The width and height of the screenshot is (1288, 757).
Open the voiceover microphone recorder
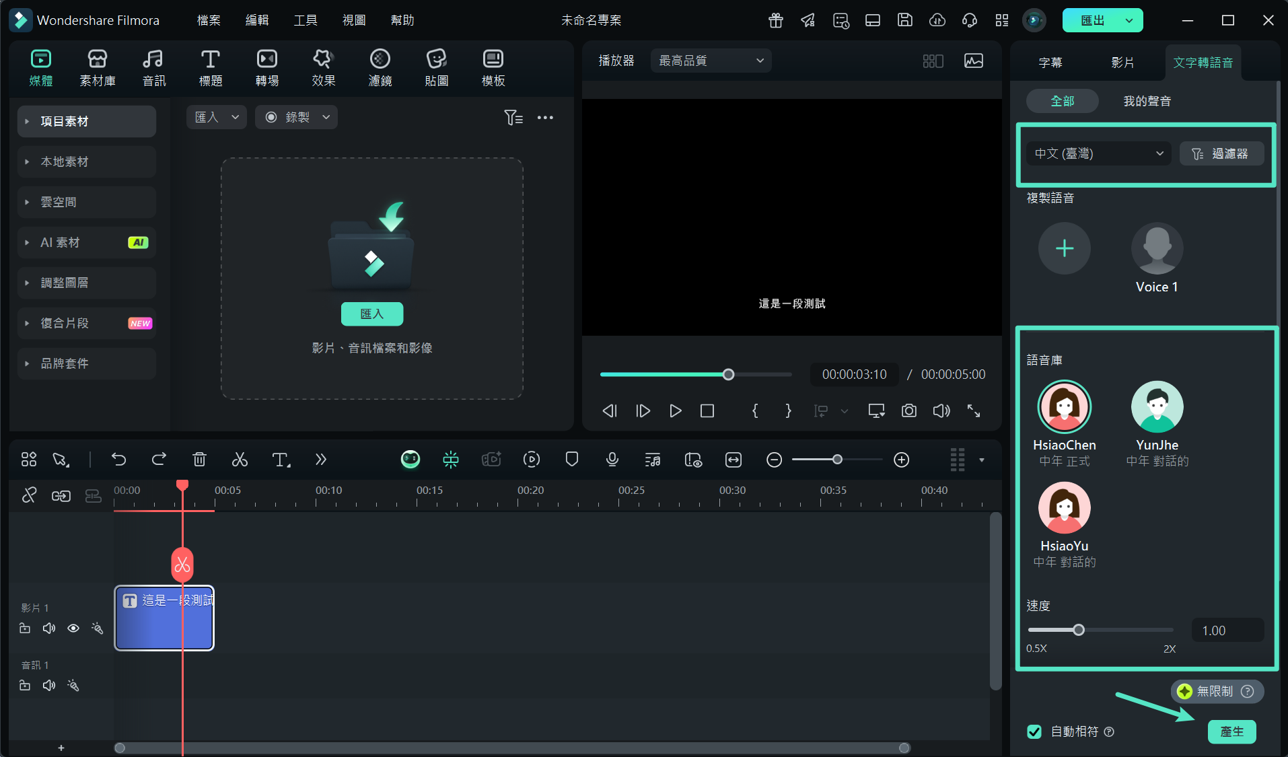coord(612,460)
